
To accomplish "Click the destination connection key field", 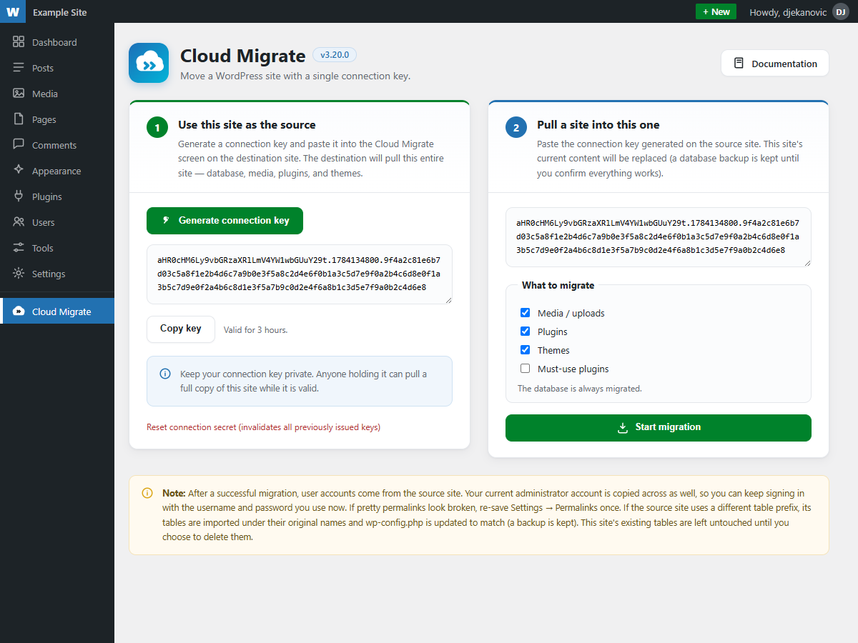I will click(x=659, y=237).
